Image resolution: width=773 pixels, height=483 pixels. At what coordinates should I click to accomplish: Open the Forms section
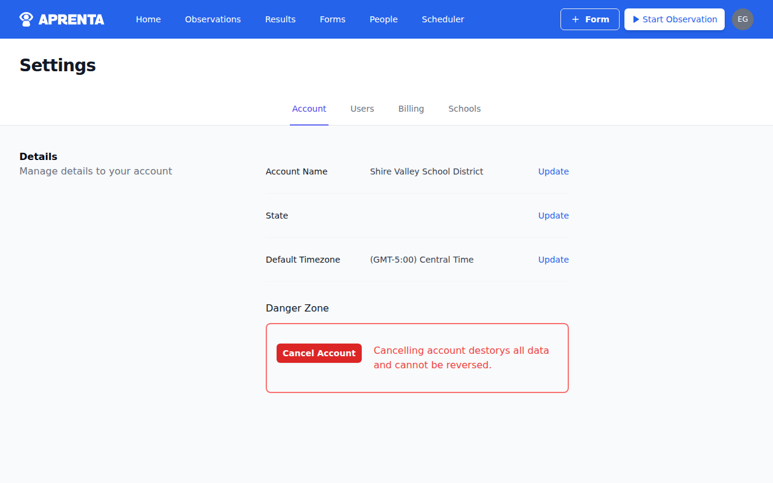[333, 19]
